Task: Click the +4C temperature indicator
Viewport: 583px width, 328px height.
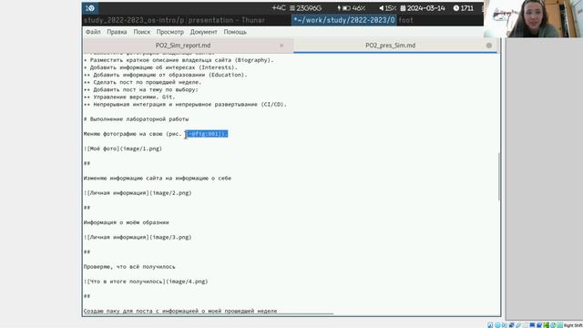Action: click(279, 8)
